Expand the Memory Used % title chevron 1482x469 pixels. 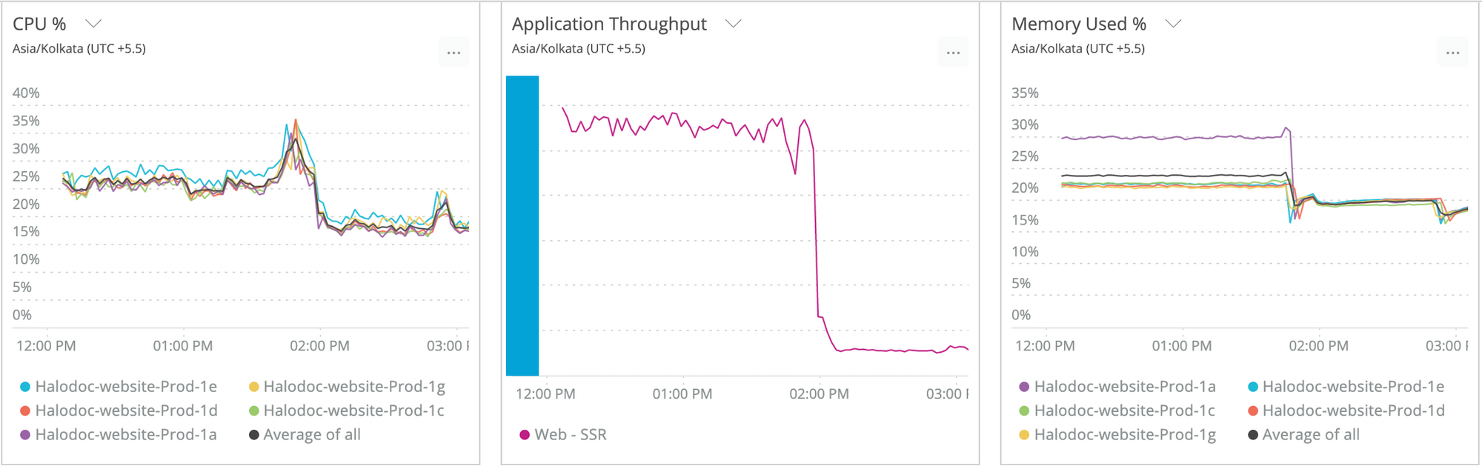[x=1172, y=24]
